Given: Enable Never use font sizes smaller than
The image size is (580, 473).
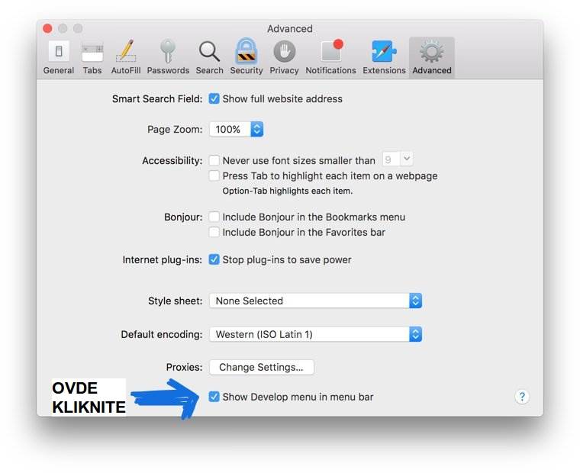Looking at the screenshot, I should click(x=214, y=160).
